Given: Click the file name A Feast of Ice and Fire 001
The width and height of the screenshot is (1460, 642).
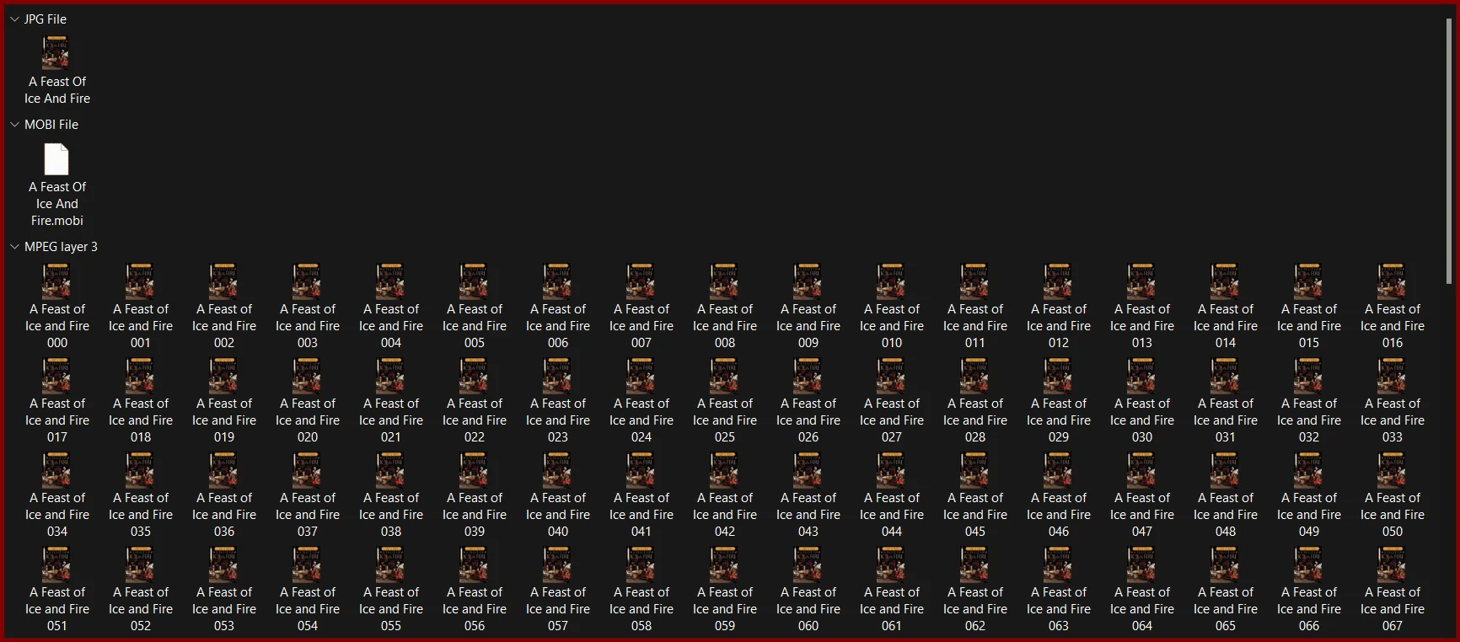Looking at the screenshot, I should tap(141, 326).
